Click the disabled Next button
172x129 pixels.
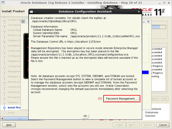(x=133, y=125)
